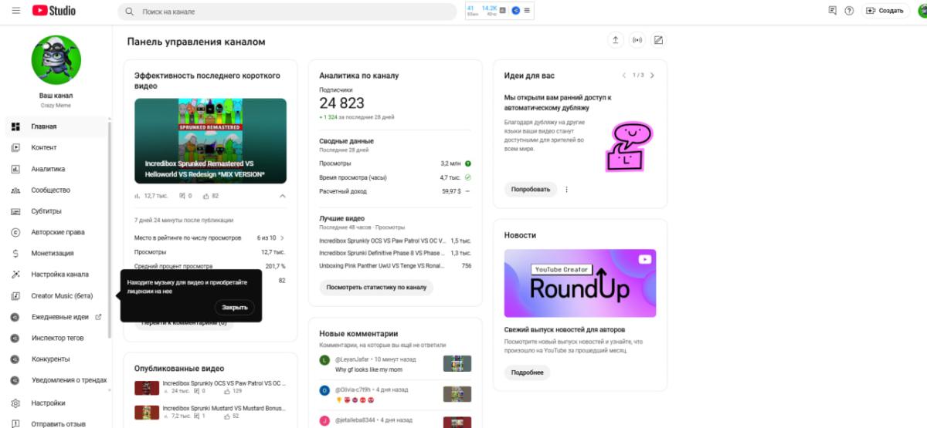Click the Ежедневные идеи sidebar icon
Screen dimensions: 927x428
(15, 317)
